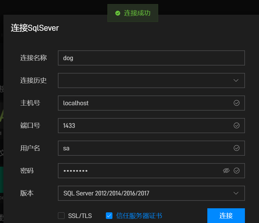
Task: Click the validation check icon in the 用户名 field
Action: [x=236, y=148]
